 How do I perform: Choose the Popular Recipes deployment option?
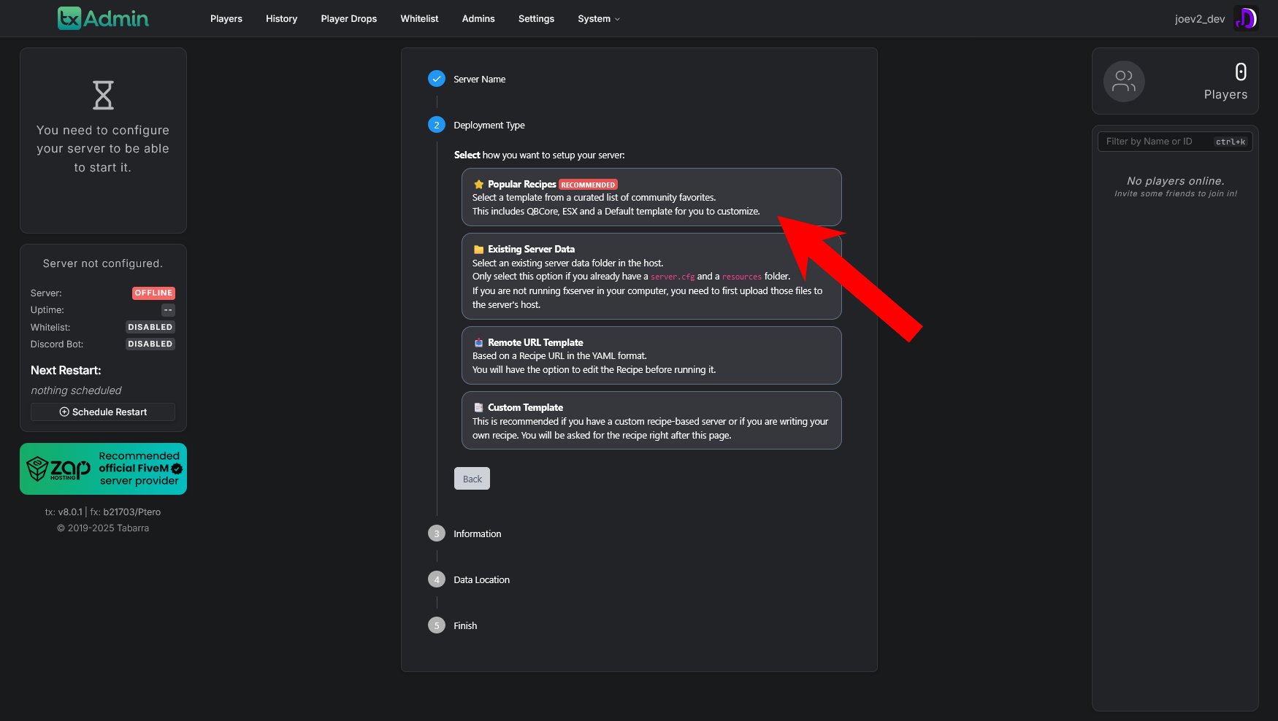coord(651,197)
